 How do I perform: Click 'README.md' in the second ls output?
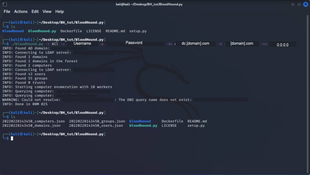point(197,121)
